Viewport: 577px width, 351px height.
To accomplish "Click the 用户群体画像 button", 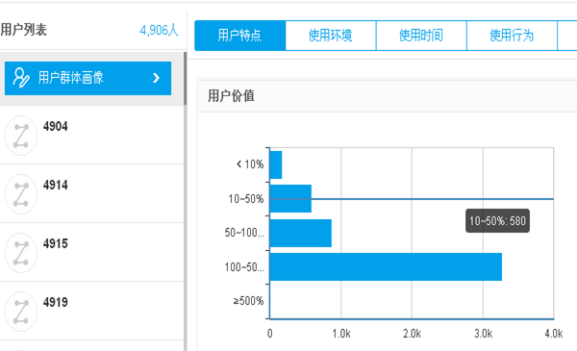I will coord(88,78).
